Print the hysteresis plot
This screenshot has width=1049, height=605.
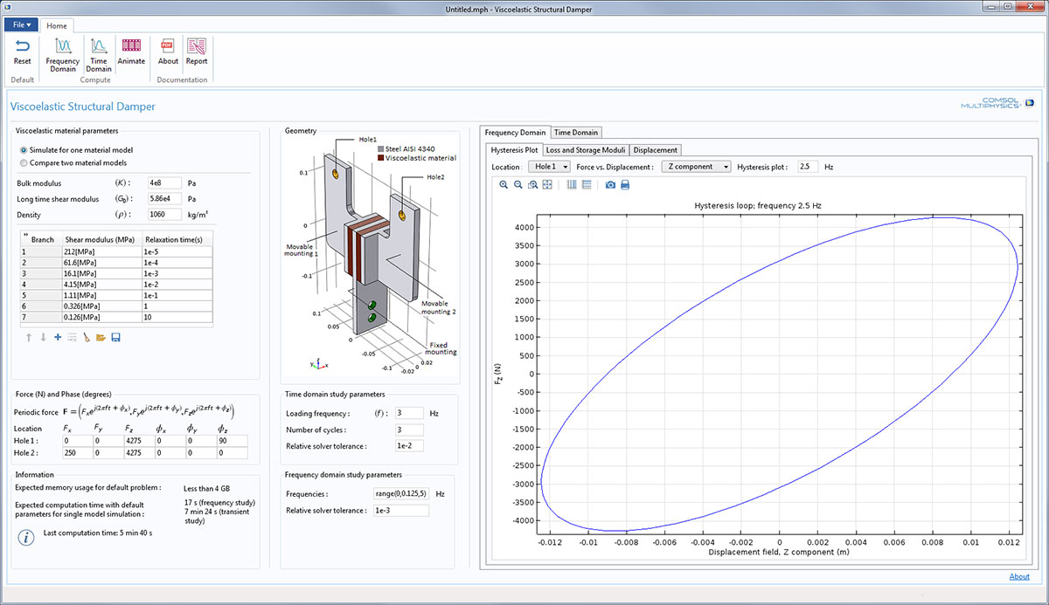coord(625,185)
